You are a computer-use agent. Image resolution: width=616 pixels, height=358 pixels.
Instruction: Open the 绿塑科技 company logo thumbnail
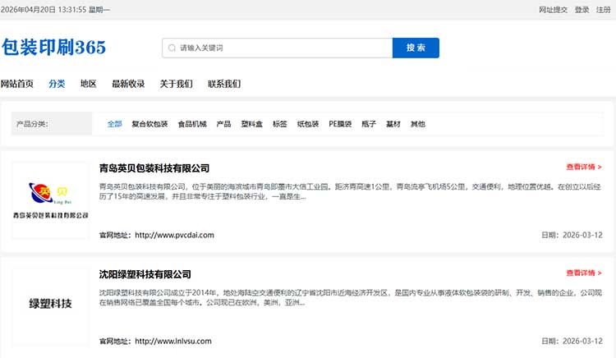(51, 304)
